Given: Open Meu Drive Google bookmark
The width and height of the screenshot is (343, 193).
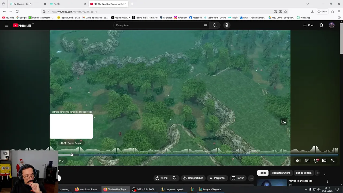Looking at the screenshot, I should pos(281,18).
